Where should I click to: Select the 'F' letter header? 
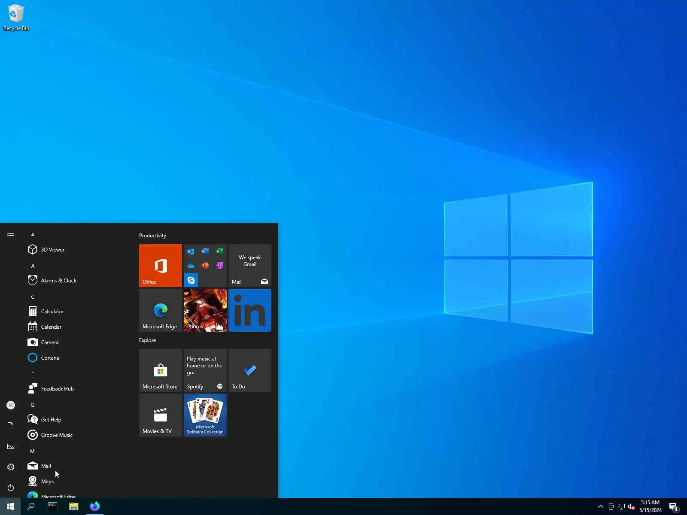coord(33,374)
